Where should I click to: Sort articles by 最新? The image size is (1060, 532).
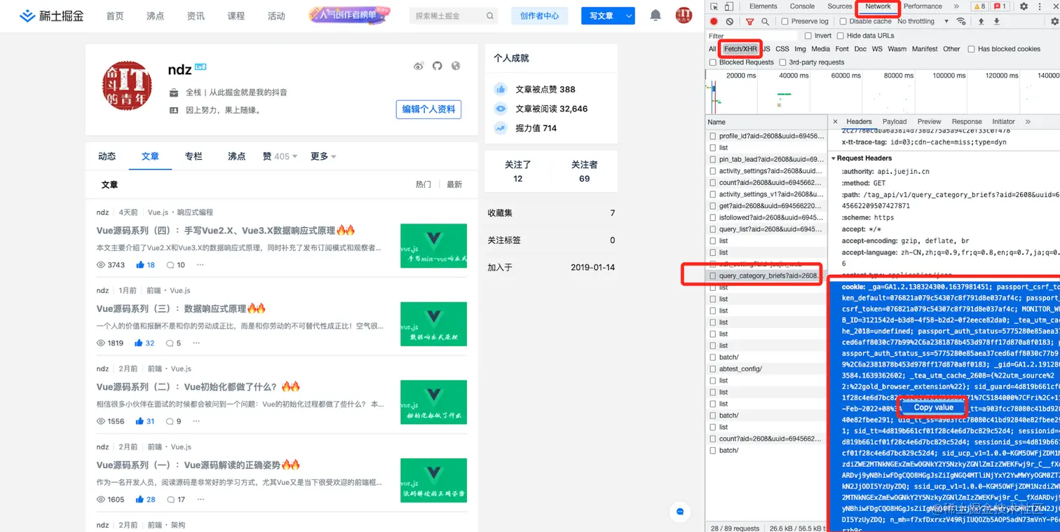point(454,184)
